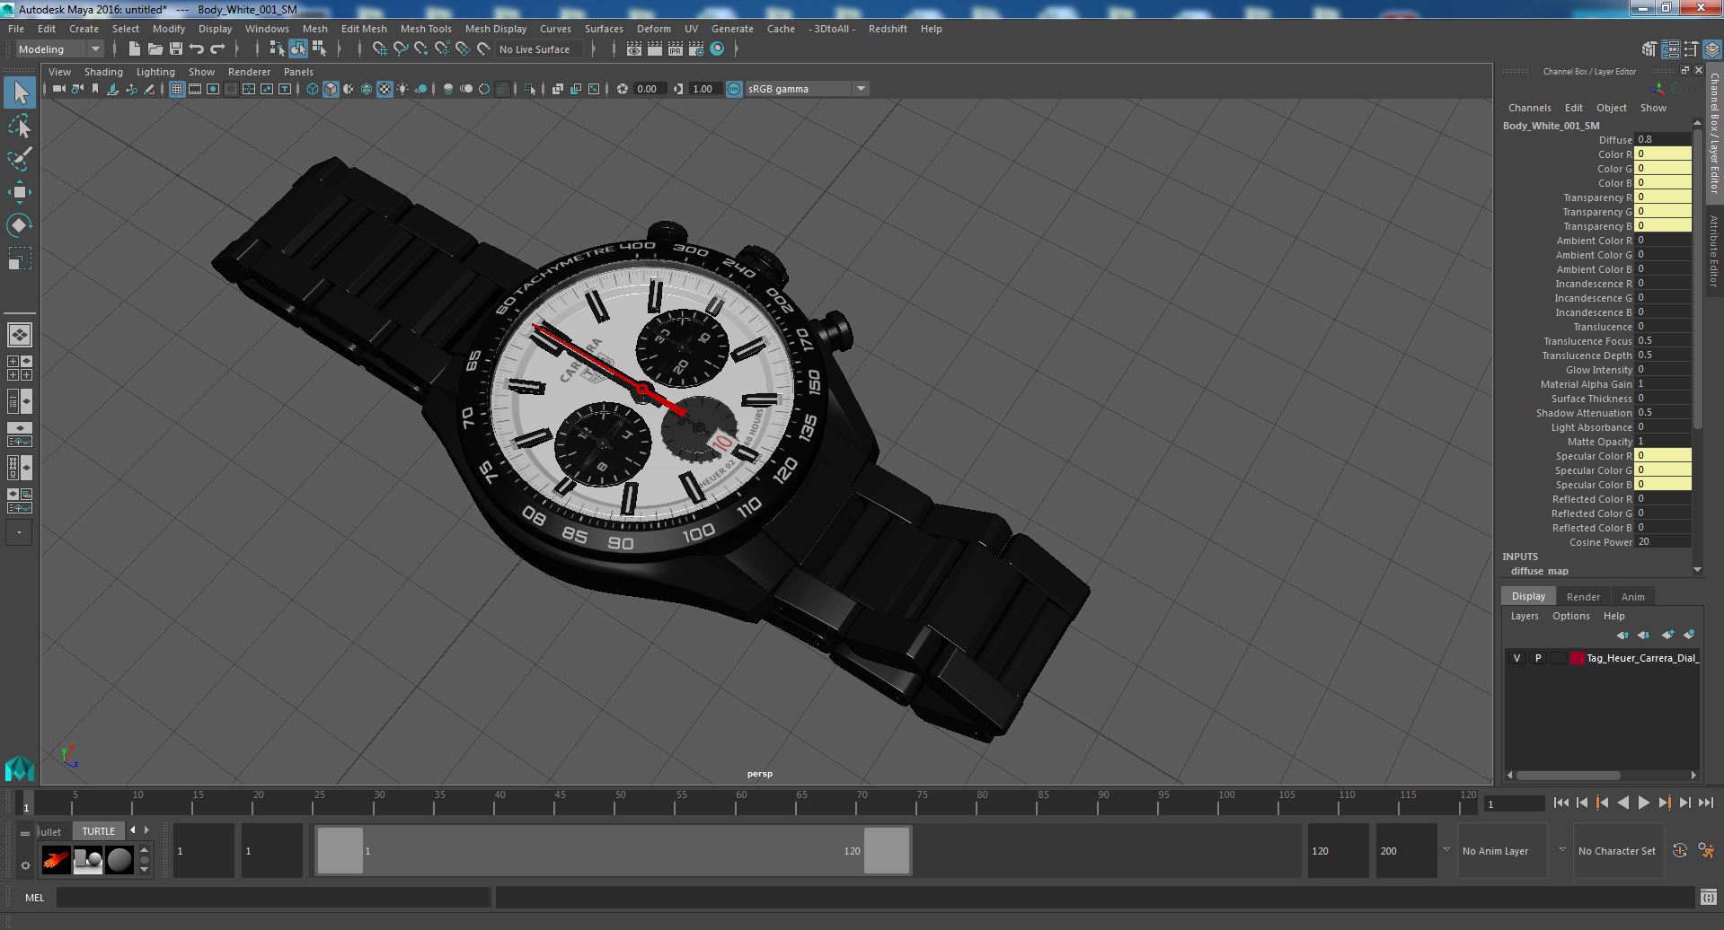Click the red layer color swatch
Image resolution: width=1724 pixels, height=930 pixels.
click(1578, 658)
